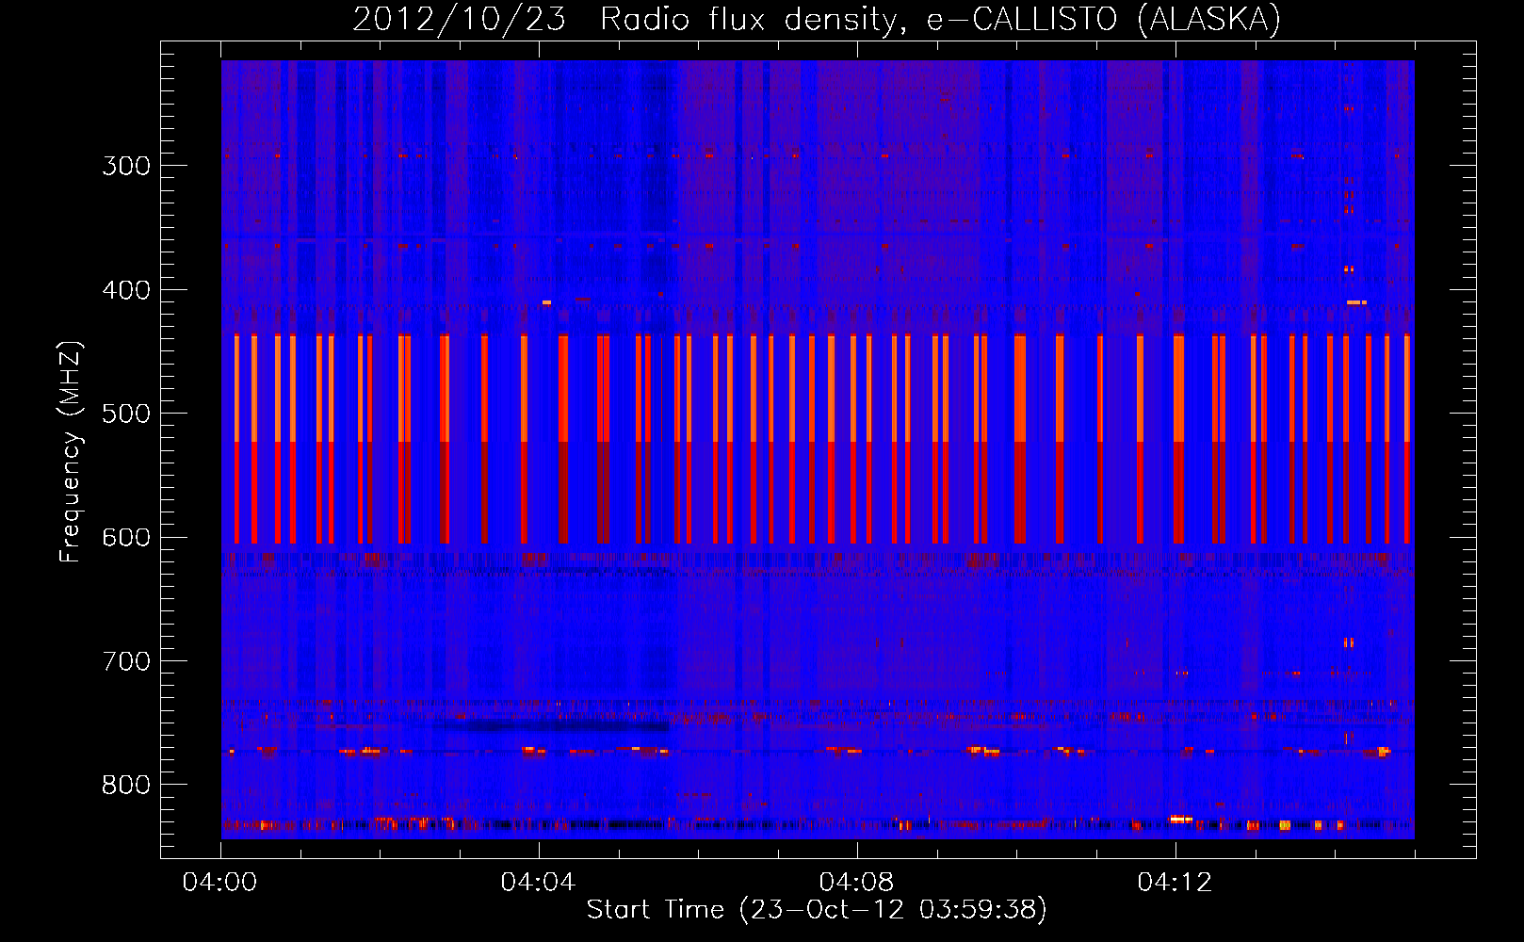1524x942 pixels.
Task: Select the 400 frequency axis label
Action: (126, 290)
